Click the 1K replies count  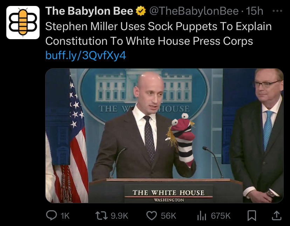tap(65, 216)
